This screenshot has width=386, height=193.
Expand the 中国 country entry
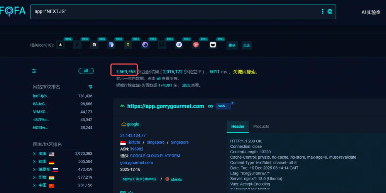(x=35, y=185)
